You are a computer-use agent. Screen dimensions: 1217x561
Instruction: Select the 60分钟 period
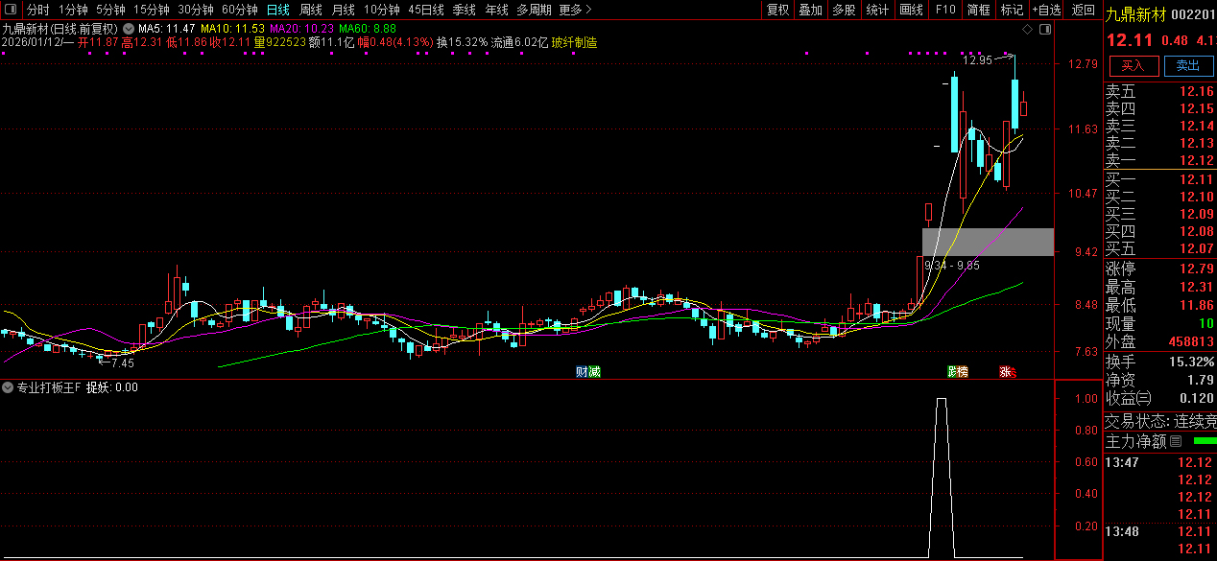[239, 10]
